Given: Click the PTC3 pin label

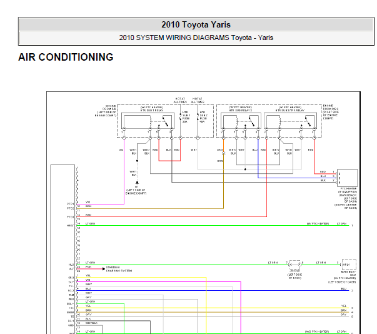Looking at the screenshot, I should pyautogui.click(x=70, y=217).
